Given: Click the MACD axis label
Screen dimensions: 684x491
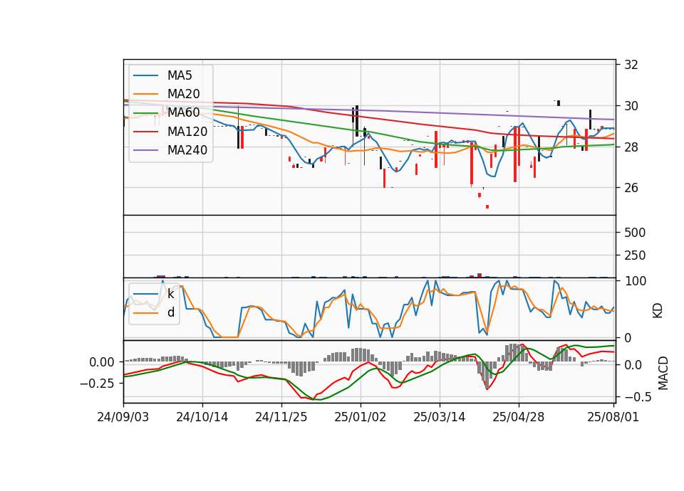Looking at the screenshot, I should pos(663,373).
